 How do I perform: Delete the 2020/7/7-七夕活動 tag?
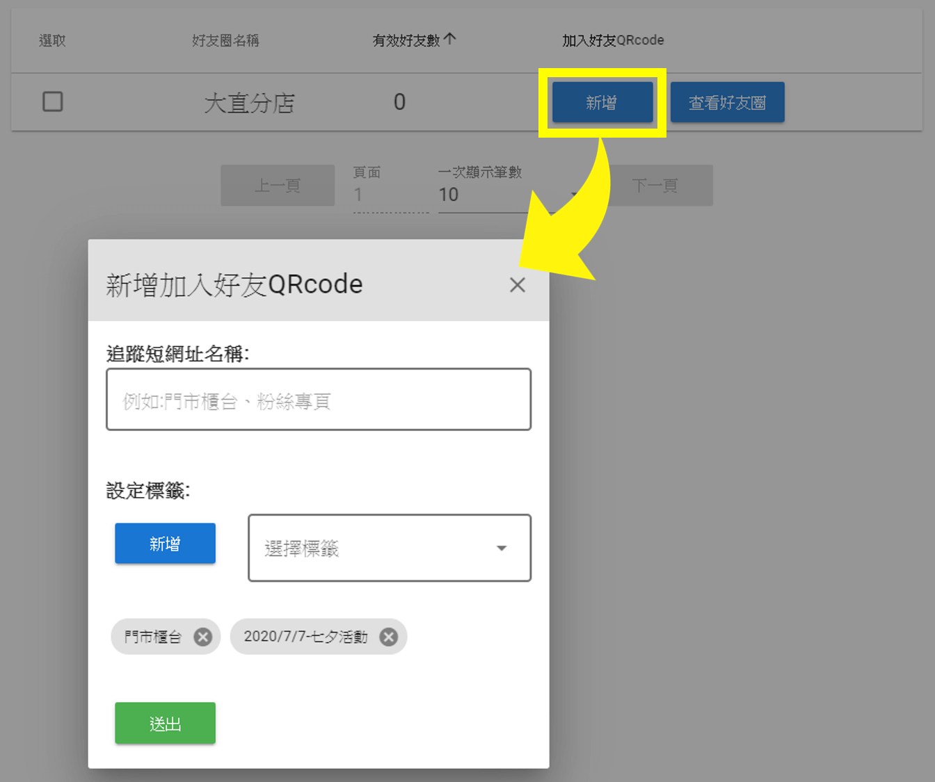388,636
